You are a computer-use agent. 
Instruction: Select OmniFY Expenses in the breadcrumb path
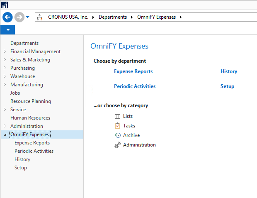coord(156,17)
